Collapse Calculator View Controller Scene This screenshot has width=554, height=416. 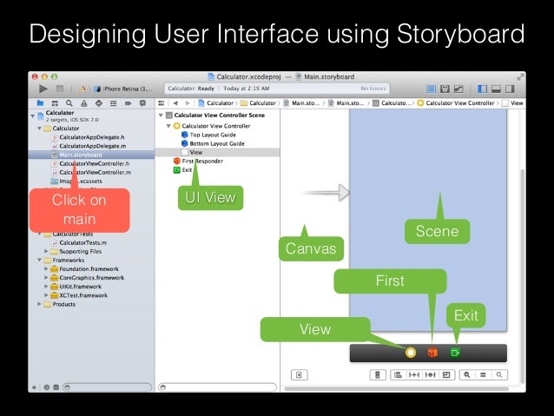click(x=161, y=116)
